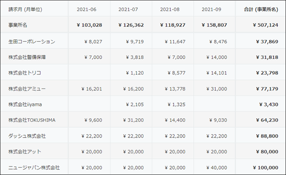Click the 株式会社TOKUSHIMA row label
Screen dimensions: 286x175
[x=32, y=120]
